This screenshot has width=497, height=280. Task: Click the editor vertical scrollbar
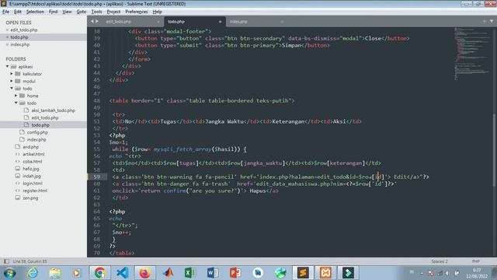pyautogui.click(x=495, y=150)
